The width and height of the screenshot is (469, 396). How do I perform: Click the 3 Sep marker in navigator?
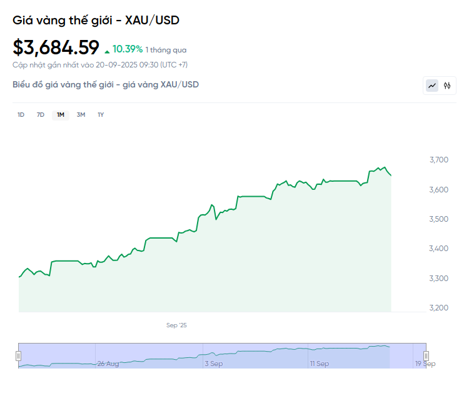click(x=213, y=363)
